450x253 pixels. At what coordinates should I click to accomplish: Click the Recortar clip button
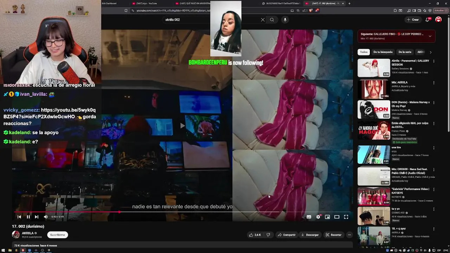point(333,235)
